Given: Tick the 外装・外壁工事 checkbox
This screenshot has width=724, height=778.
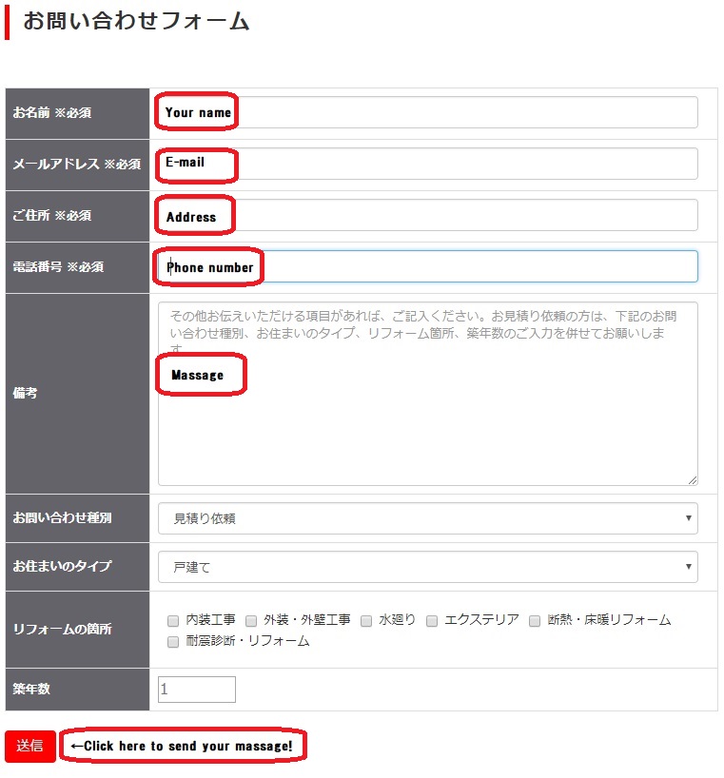Looking at the screenshot, I should (x=251, y=621).
